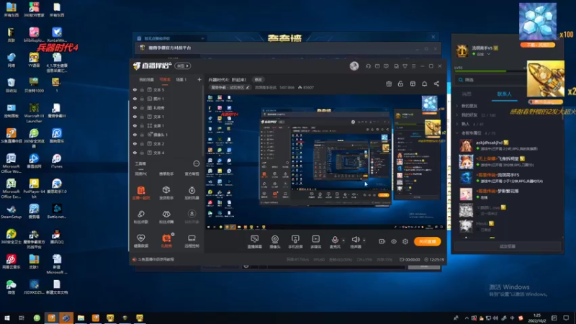Switch to 联系人 tab in friends panel

[504, 94]
